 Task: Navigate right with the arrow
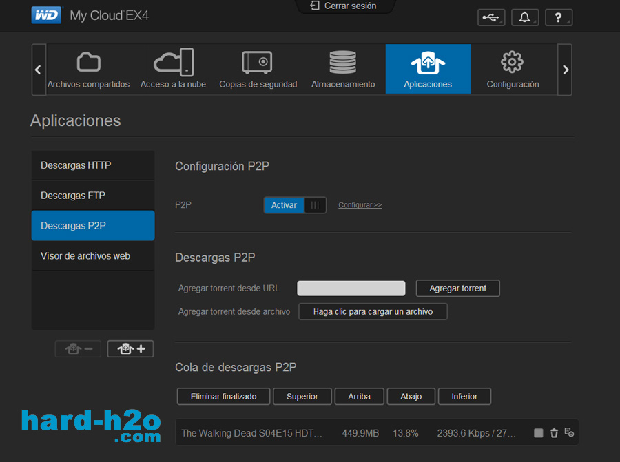click(565, 70)
